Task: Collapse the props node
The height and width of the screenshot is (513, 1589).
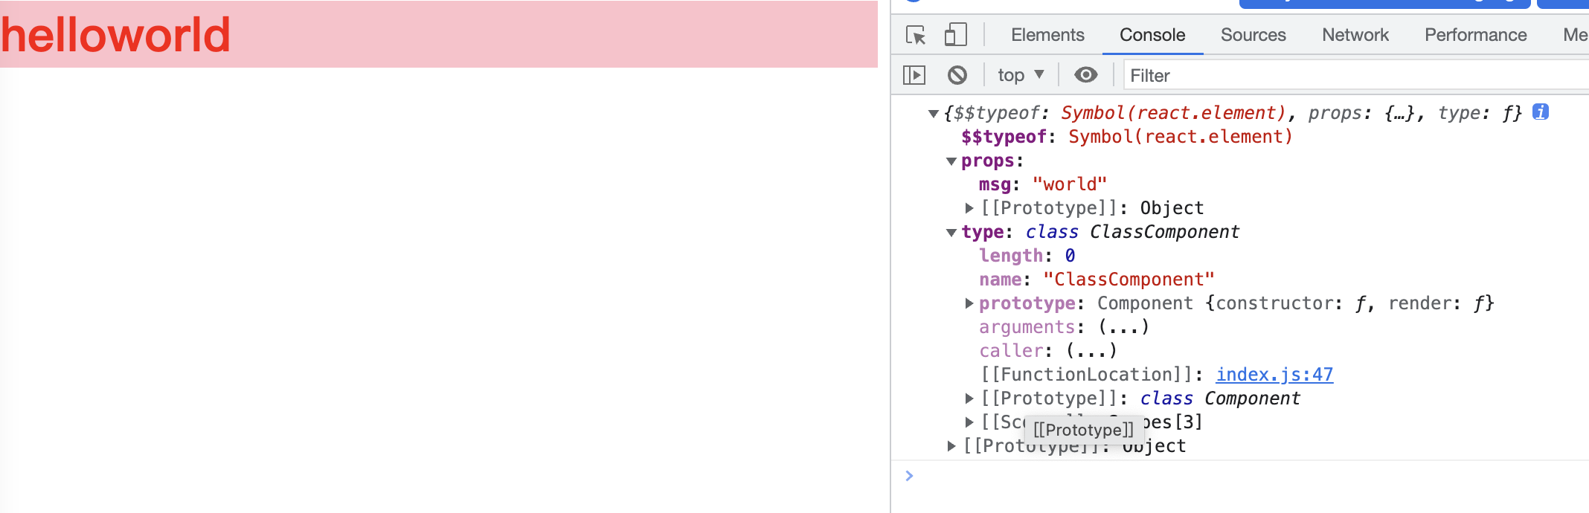Action: 951,161
